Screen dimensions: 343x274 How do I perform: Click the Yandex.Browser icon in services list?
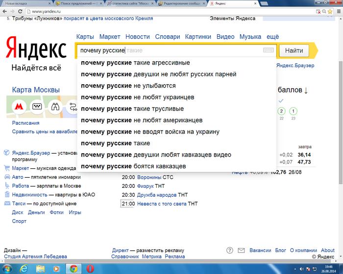pos(6,153)
